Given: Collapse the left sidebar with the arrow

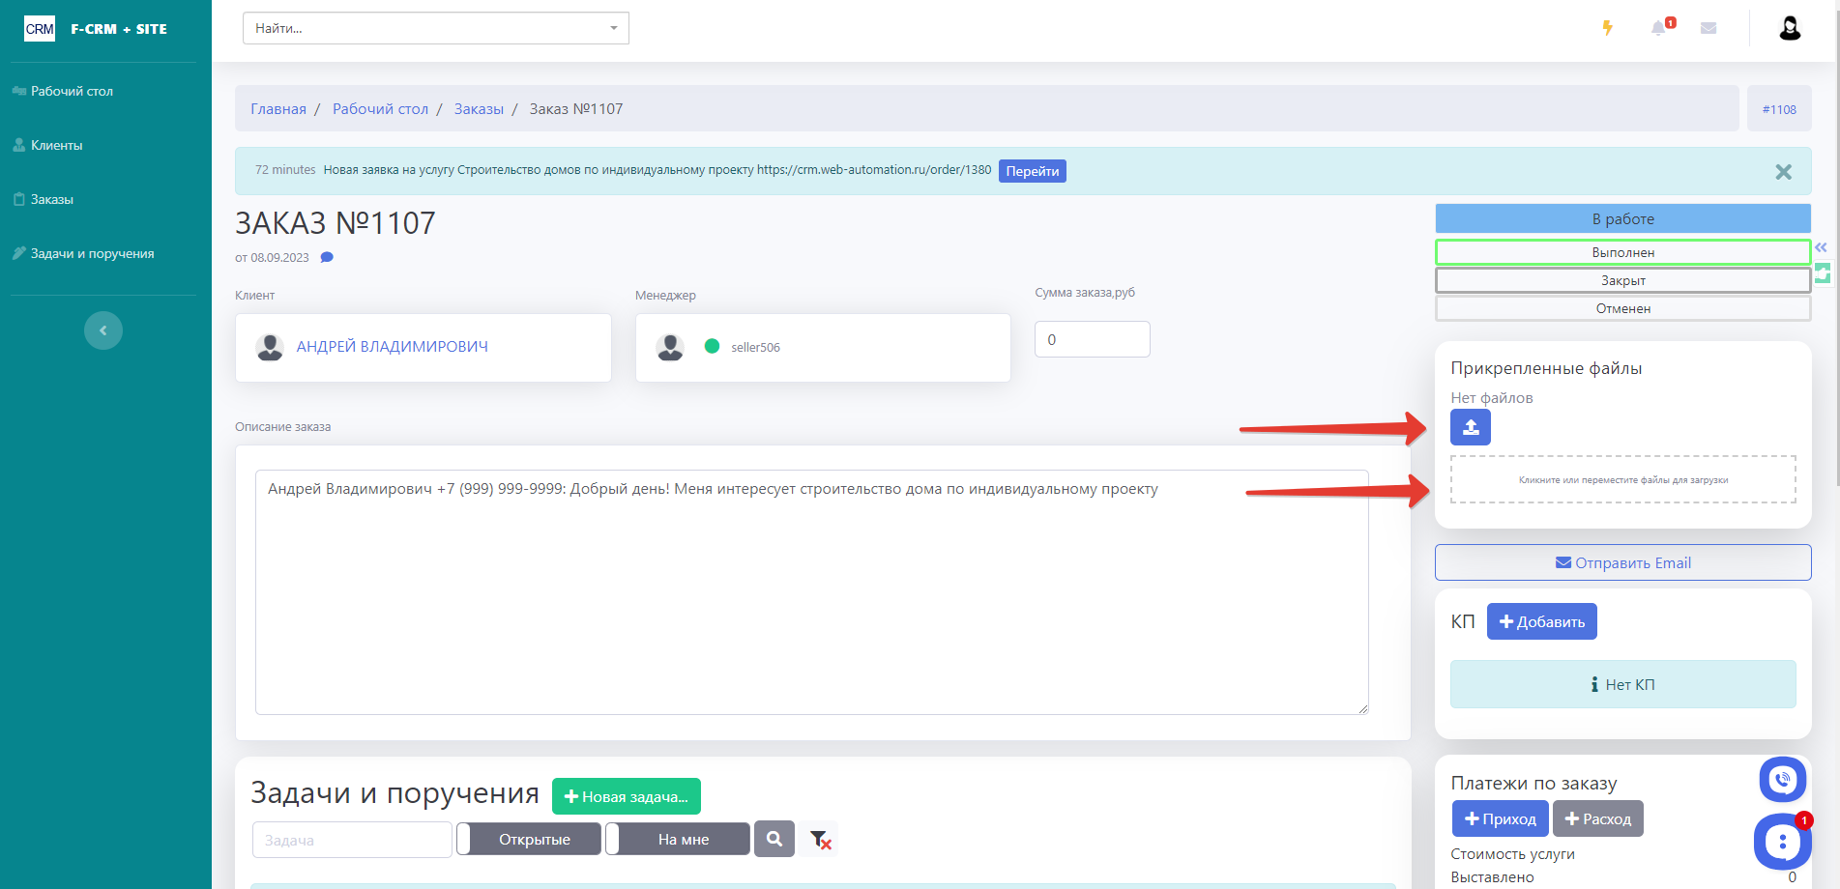Looking at the screenshot, I should coord(103,330).
